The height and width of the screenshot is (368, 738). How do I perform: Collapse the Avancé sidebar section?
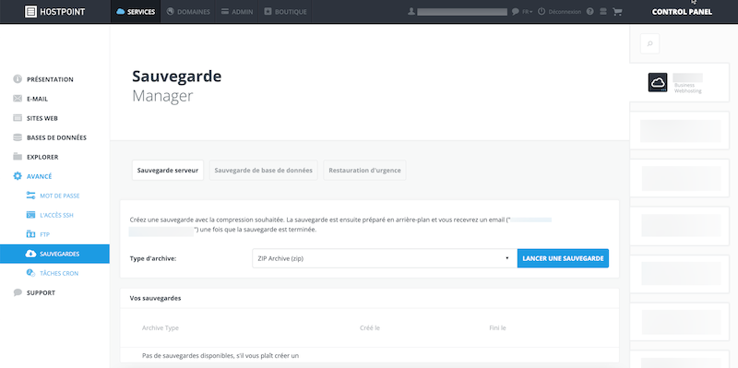pos(39,176)
